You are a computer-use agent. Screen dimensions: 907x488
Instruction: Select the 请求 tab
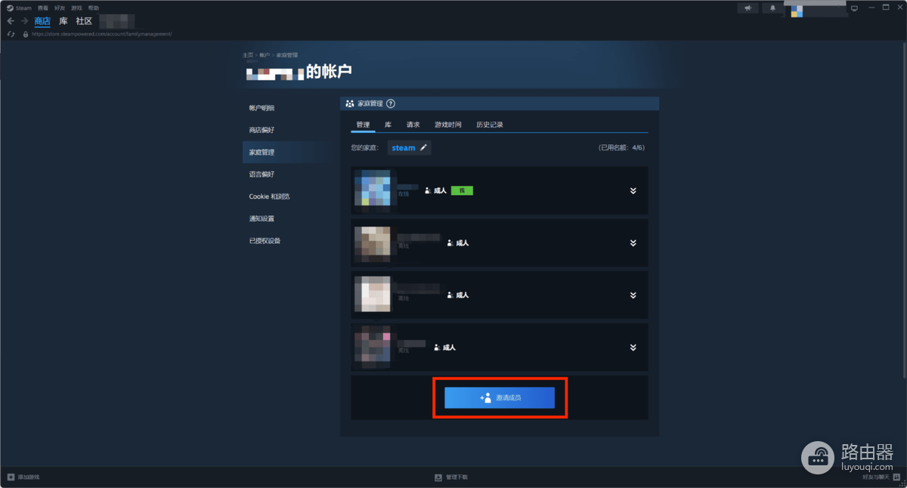click(413, 125)
